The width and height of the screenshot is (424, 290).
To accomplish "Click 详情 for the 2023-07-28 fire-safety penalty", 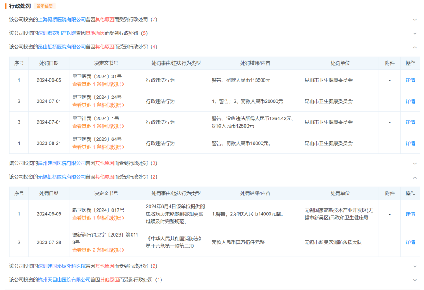I will (x=410, y=242).
